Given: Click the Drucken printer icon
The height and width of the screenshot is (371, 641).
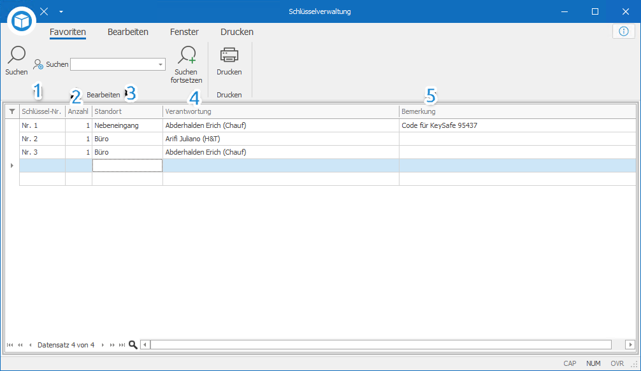Looking at the screenshot, I should pyautogui.click(x=229, y=55).
